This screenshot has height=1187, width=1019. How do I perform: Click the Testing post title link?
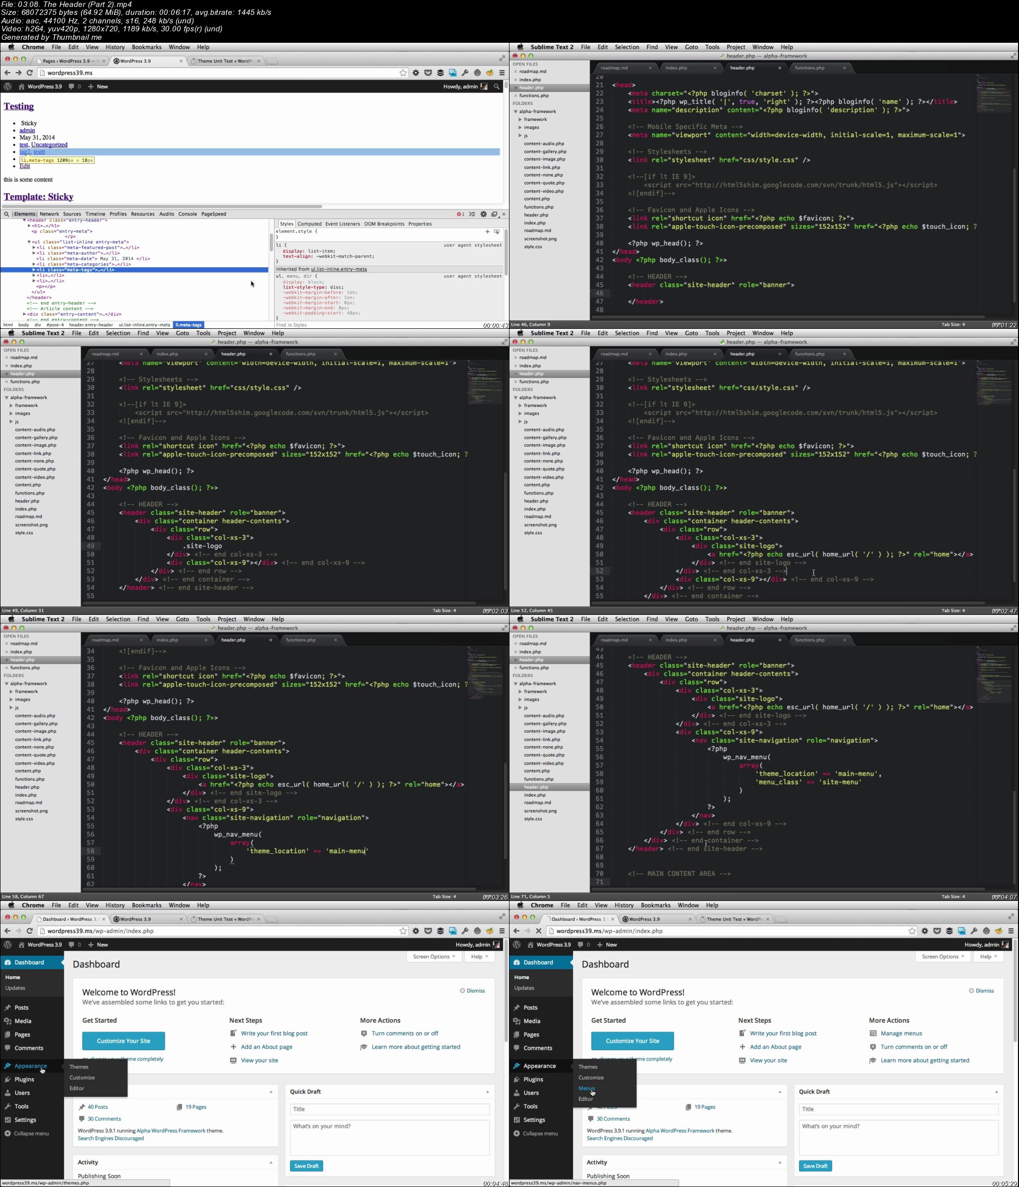point(19,106)
